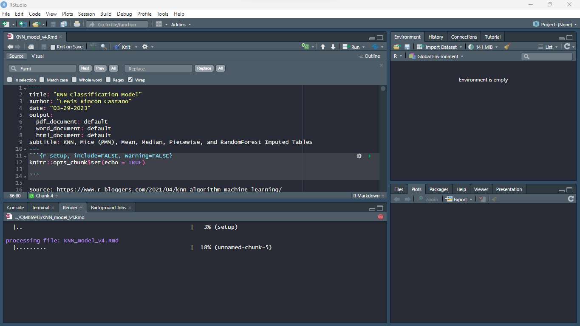
Task: Switch to the Console tab
Action: click(16, 208)
